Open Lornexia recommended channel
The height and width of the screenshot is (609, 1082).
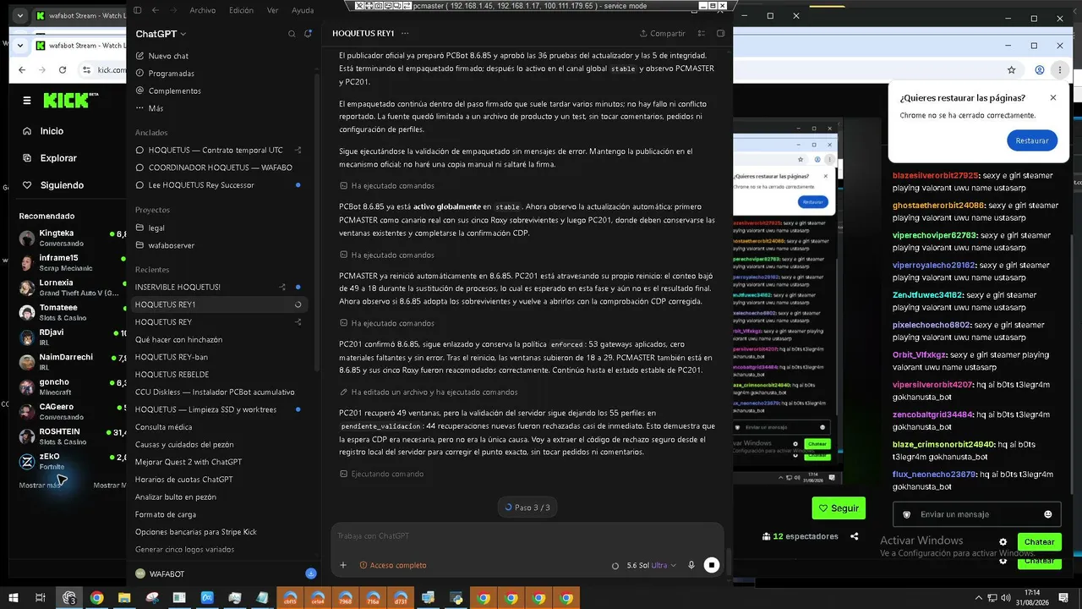pos(72,288)
